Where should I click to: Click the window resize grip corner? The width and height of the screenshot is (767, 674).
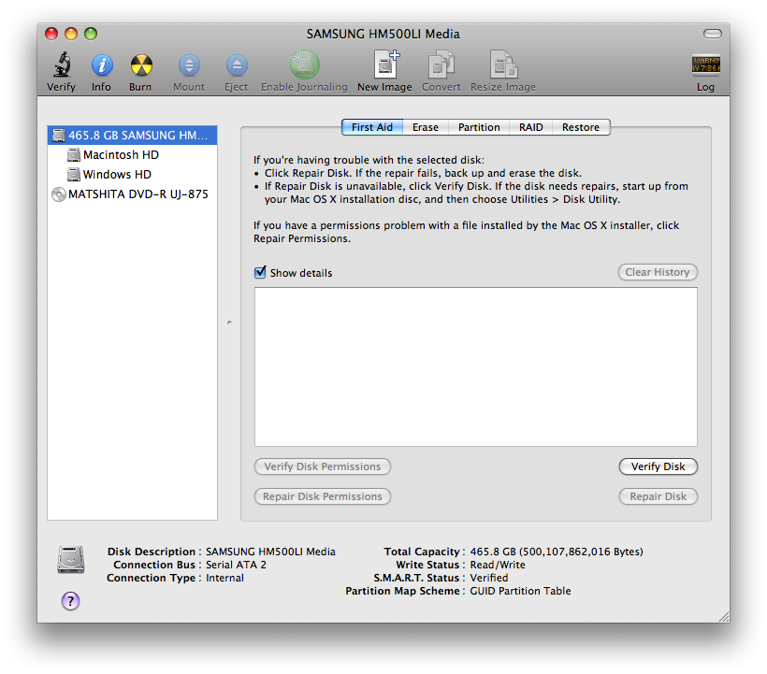[724, 617]
